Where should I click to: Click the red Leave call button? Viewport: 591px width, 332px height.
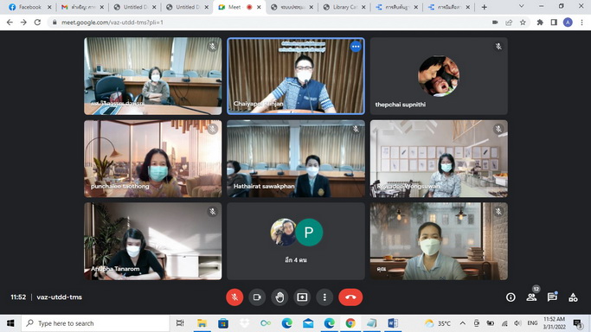[350, 297]
